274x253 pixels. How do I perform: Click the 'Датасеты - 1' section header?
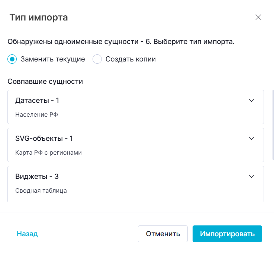(x=37, y=100)
